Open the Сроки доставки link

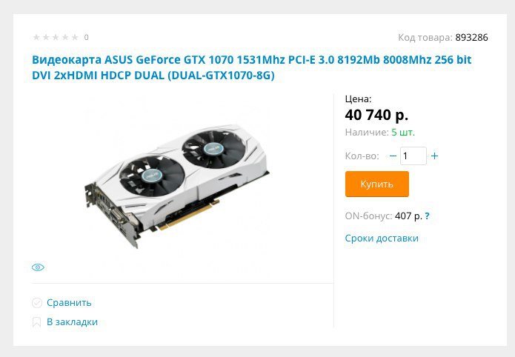(x=382, y=238)
